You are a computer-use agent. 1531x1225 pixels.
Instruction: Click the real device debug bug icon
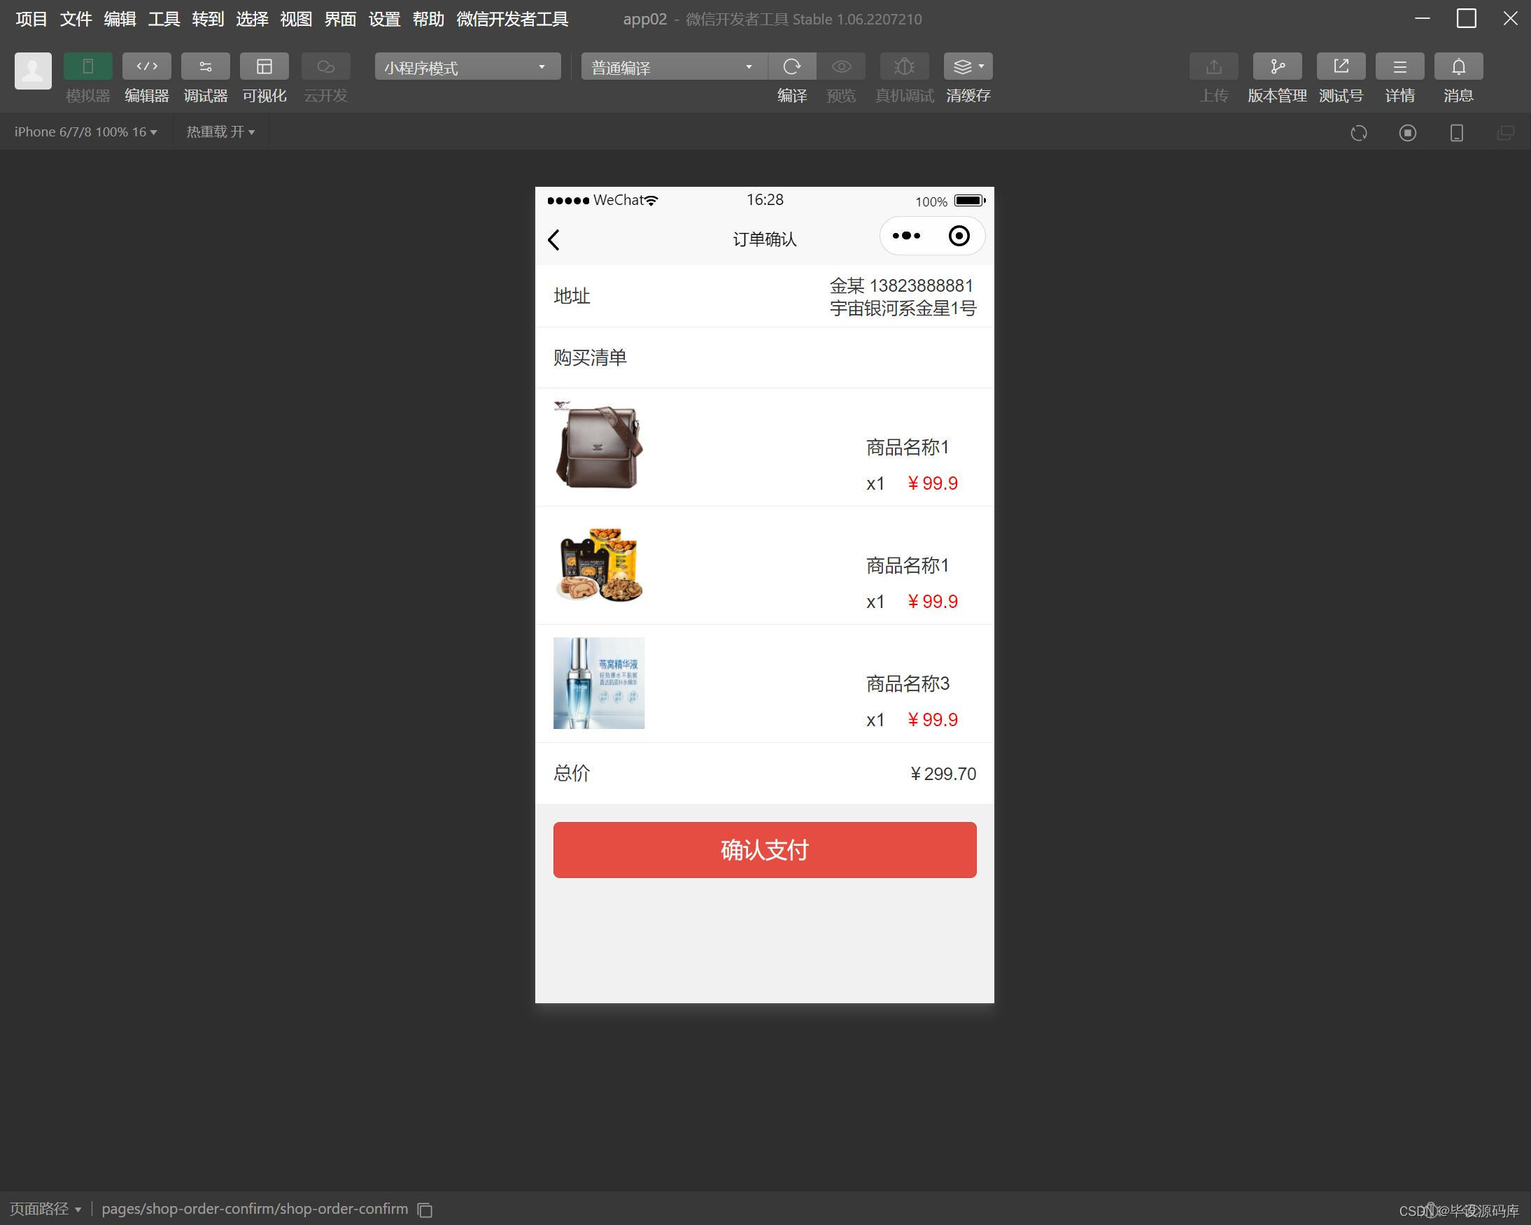(904, 66)
